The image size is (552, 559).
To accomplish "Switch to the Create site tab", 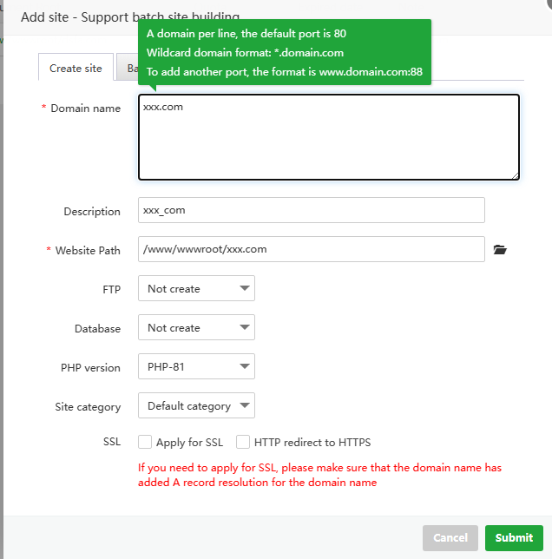I will pyautogui.click(x=76, y=69).
